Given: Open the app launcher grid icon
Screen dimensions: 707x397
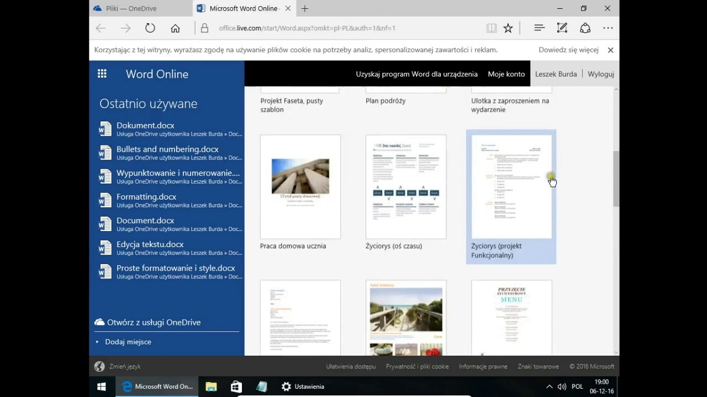Looking at the screenshot, I should point(102,73).
